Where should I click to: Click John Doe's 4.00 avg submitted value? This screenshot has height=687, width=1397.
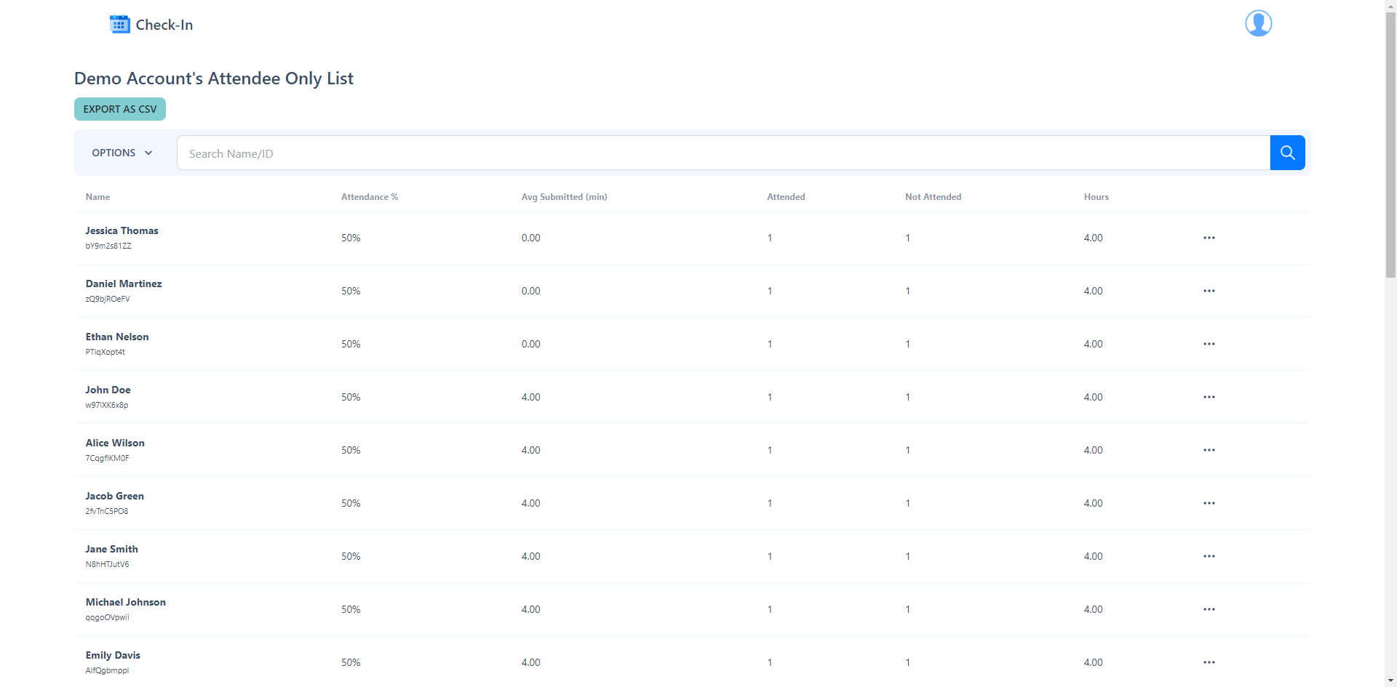coord(530,397)
